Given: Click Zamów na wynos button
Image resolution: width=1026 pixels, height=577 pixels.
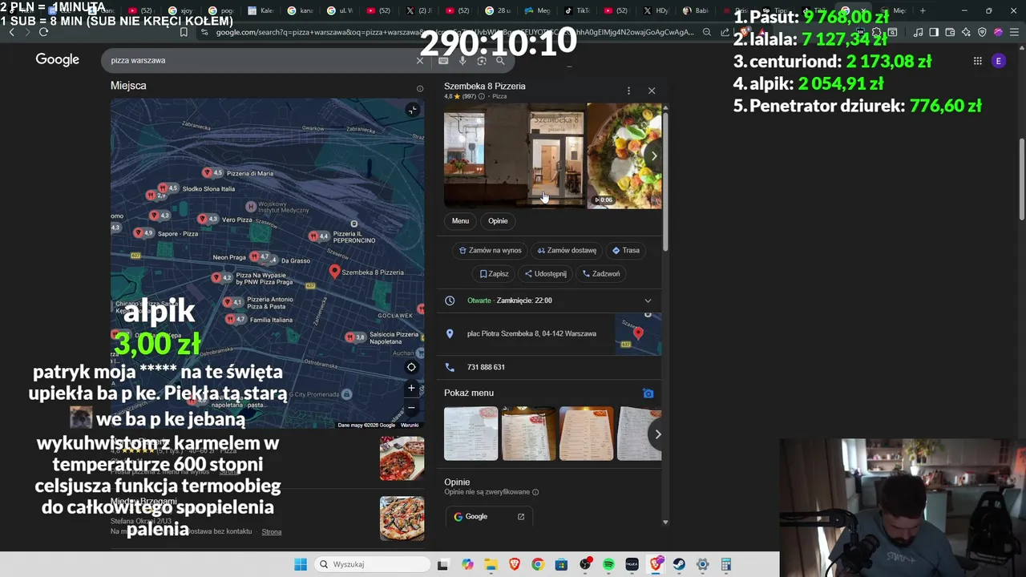Looking at the screenshot, I should tap(490, 250).
